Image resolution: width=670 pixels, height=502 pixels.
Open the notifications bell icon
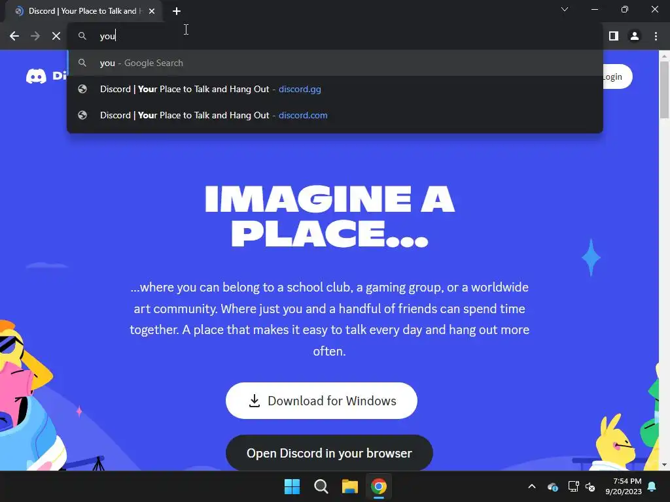click(652, 486)
